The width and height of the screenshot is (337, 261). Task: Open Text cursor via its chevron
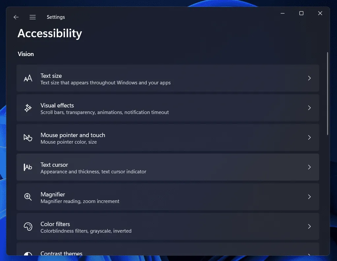click(309, 167)
